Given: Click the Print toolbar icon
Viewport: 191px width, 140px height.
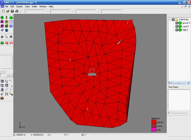Looking at the screenshot, I should pos(17,11).
